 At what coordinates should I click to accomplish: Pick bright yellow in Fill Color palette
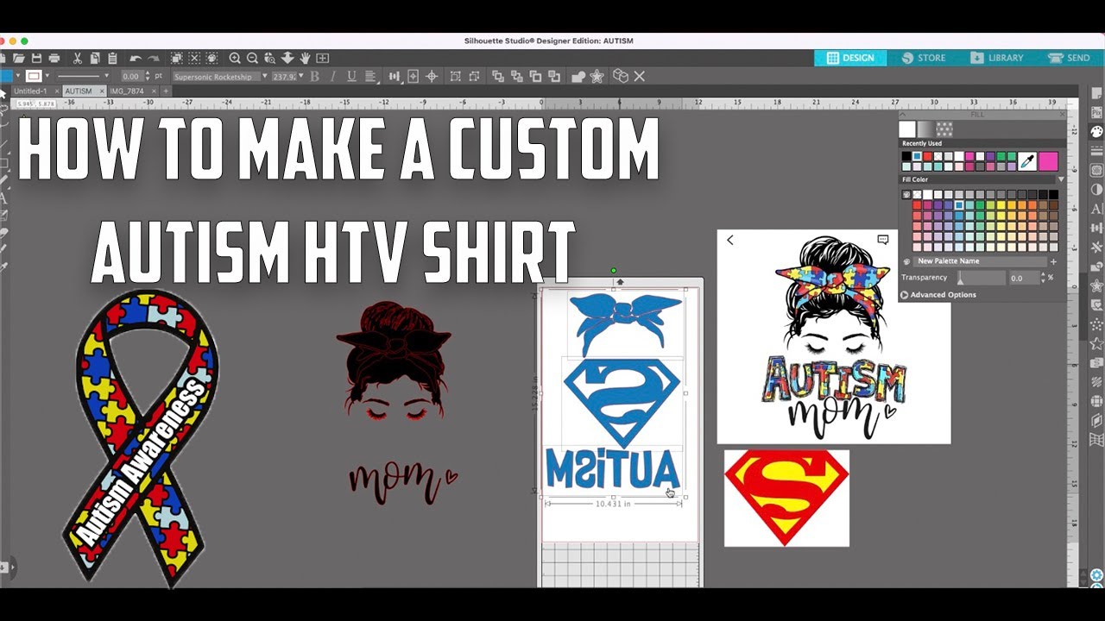pos(1001,205)
